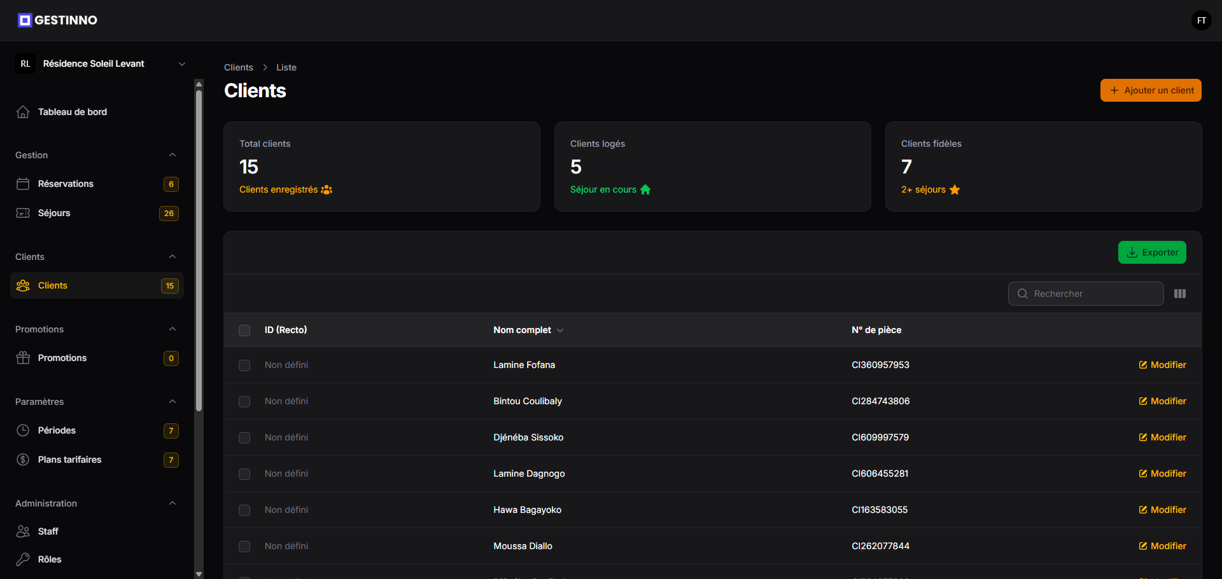Click the Plans tarifaires dollar icon

tap(23, 460)
